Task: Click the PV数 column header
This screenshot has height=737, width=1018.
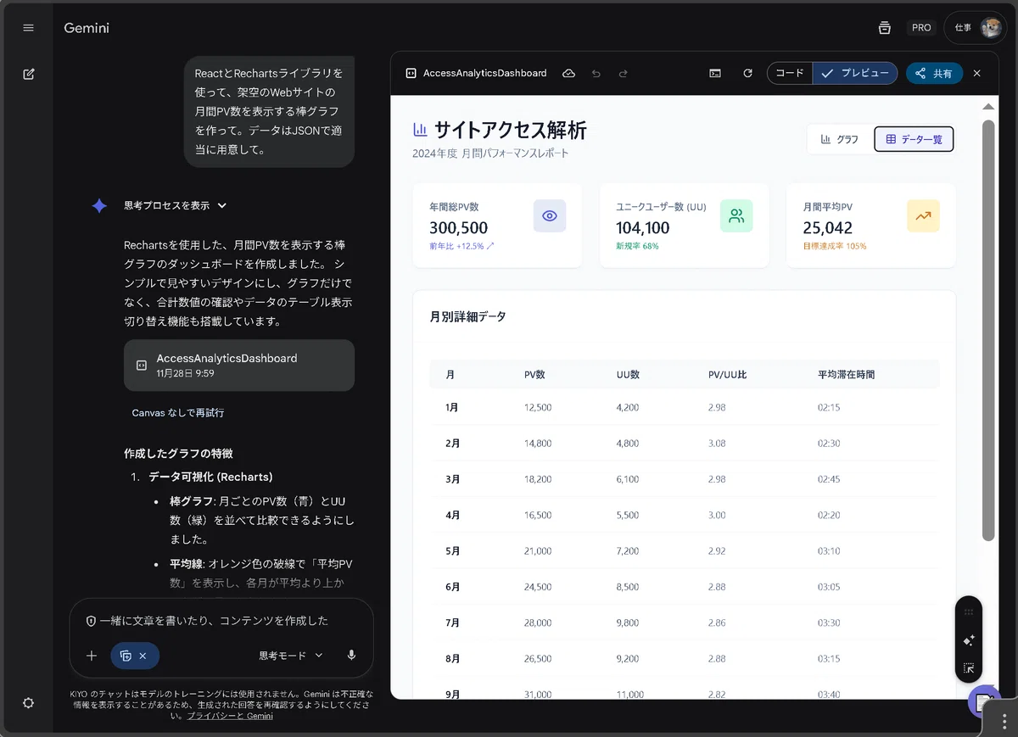Action: click(x=534, y=374)
